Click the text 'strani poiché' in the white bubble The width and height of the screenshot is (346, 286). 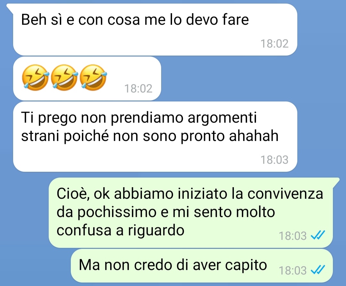coord(65,136)
